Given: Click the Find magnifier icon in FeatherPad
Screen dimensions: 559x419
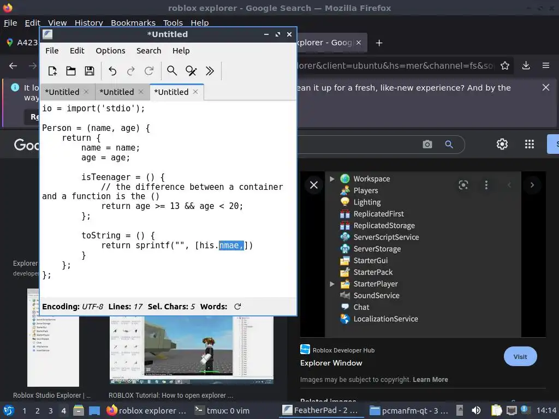Looking at the screenshot, I should click(x=172, y=71).
